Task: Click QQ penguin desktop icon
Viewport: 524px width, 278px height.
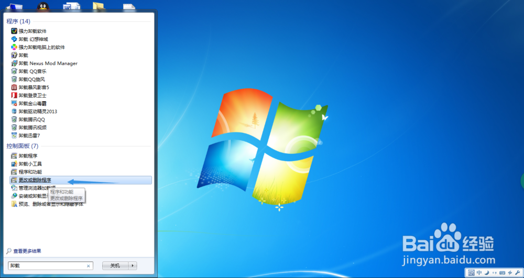Action: [x=43, y=6]
